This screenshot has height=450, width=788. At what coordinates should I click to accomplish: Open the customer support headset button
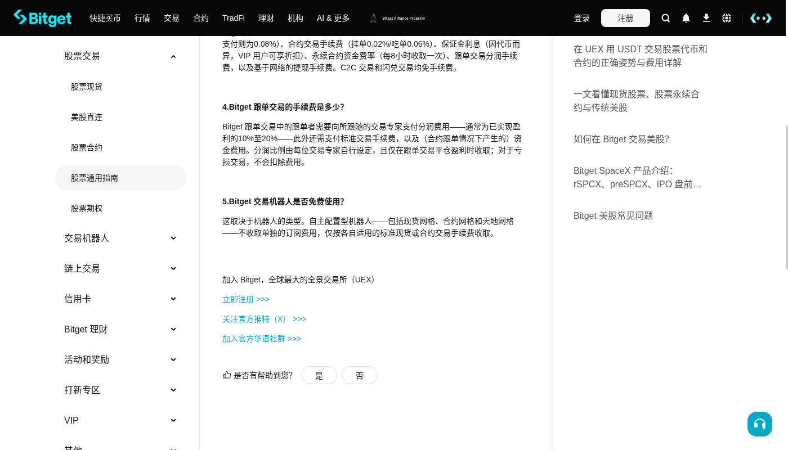[x=760, y=424]
